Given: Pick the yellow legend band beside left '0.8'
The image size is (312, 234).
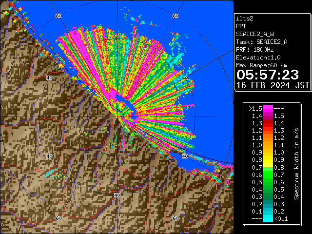Looking at the screenshot, I should pyautogui.click(x=268, y=160).
